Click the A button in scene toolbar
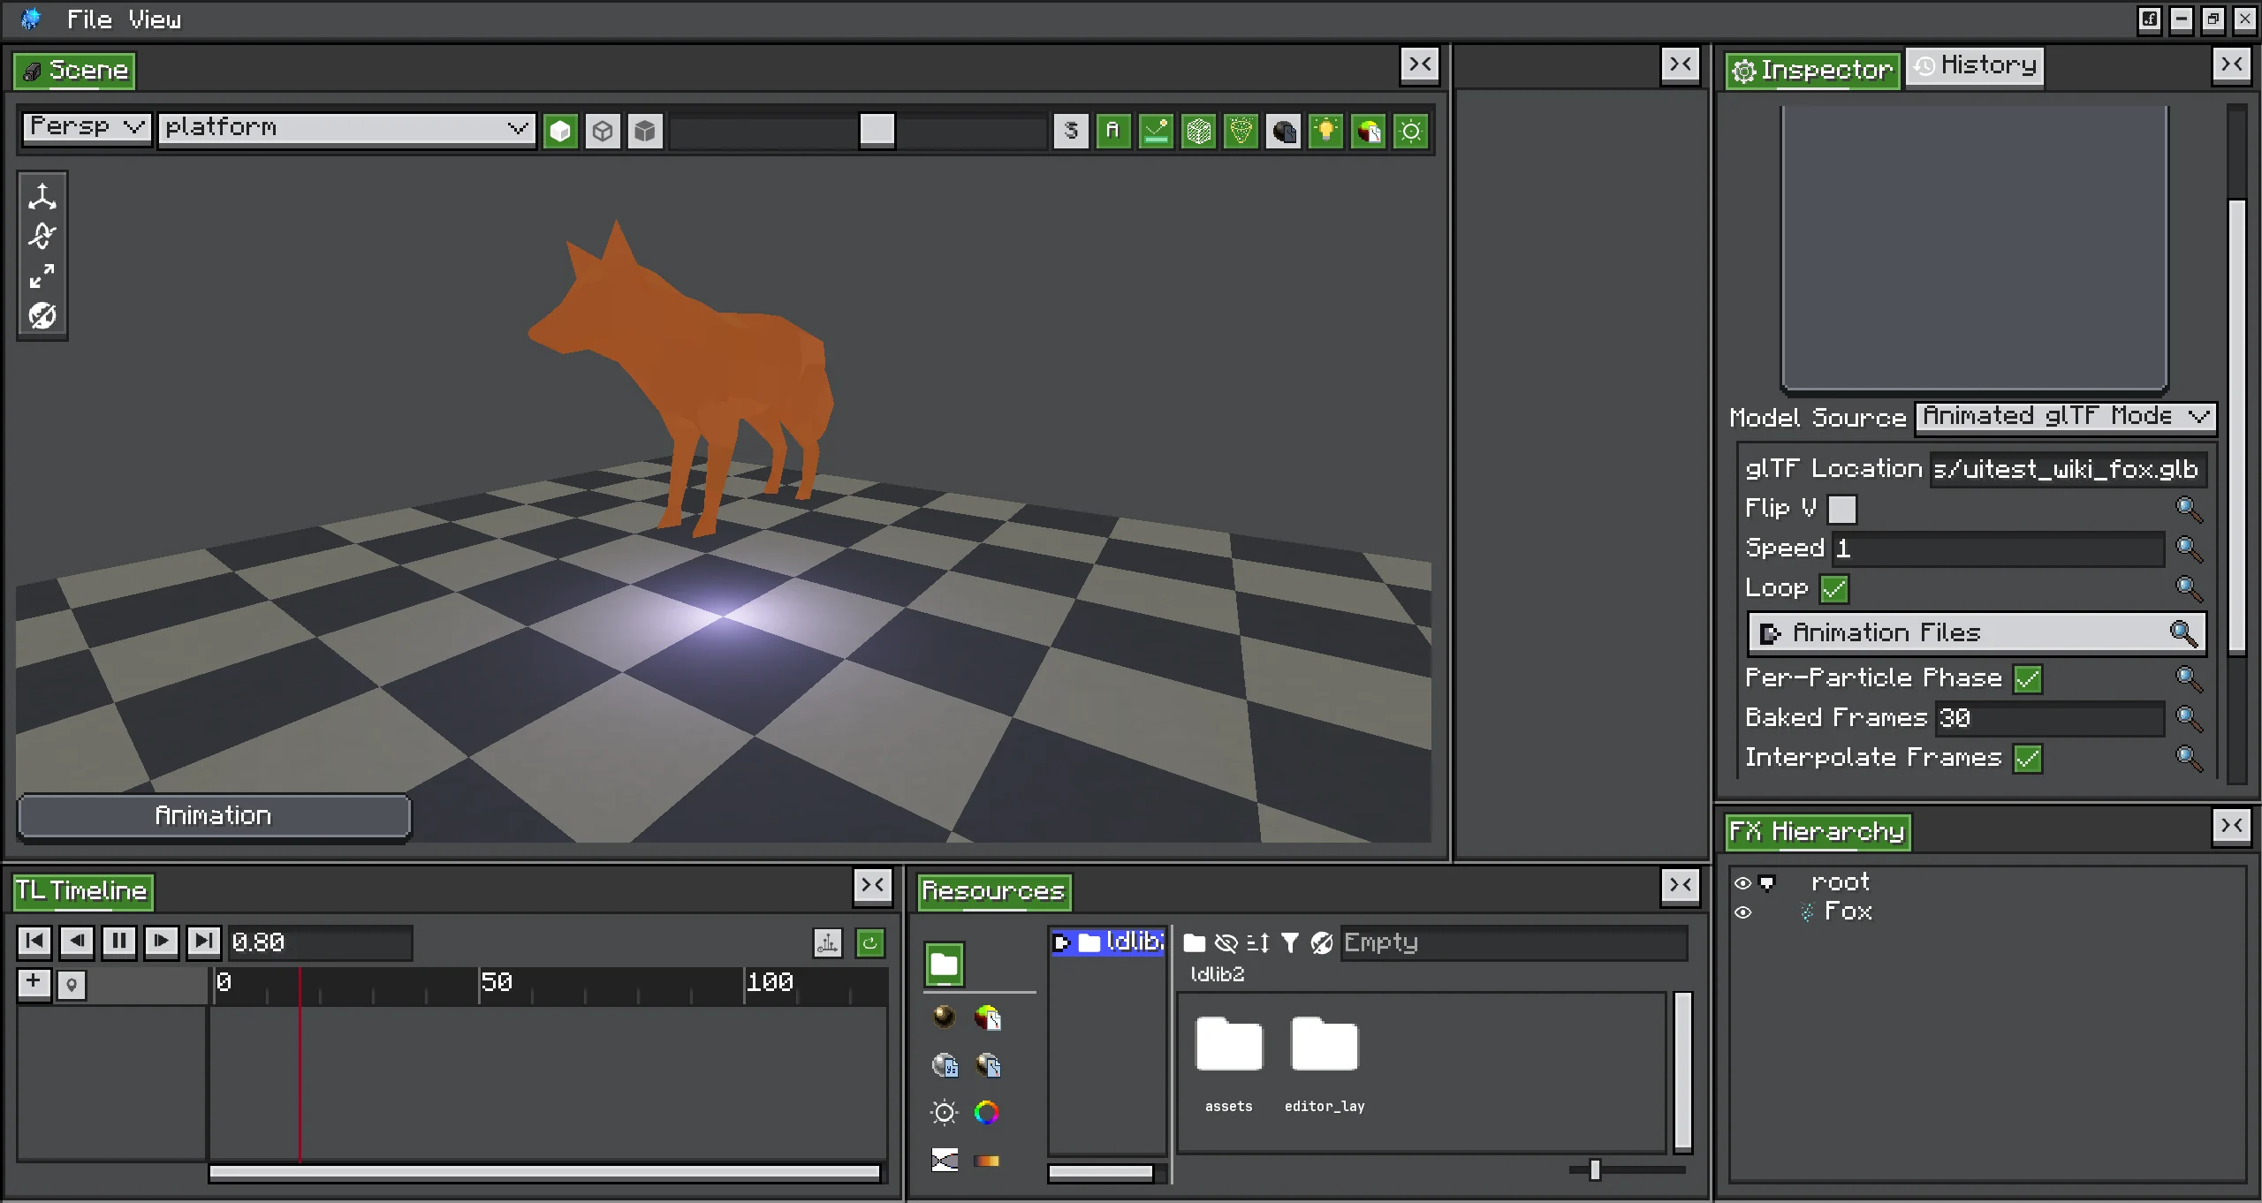The width and height of the screenshot is (2262, 1203). coord(1113,132)
